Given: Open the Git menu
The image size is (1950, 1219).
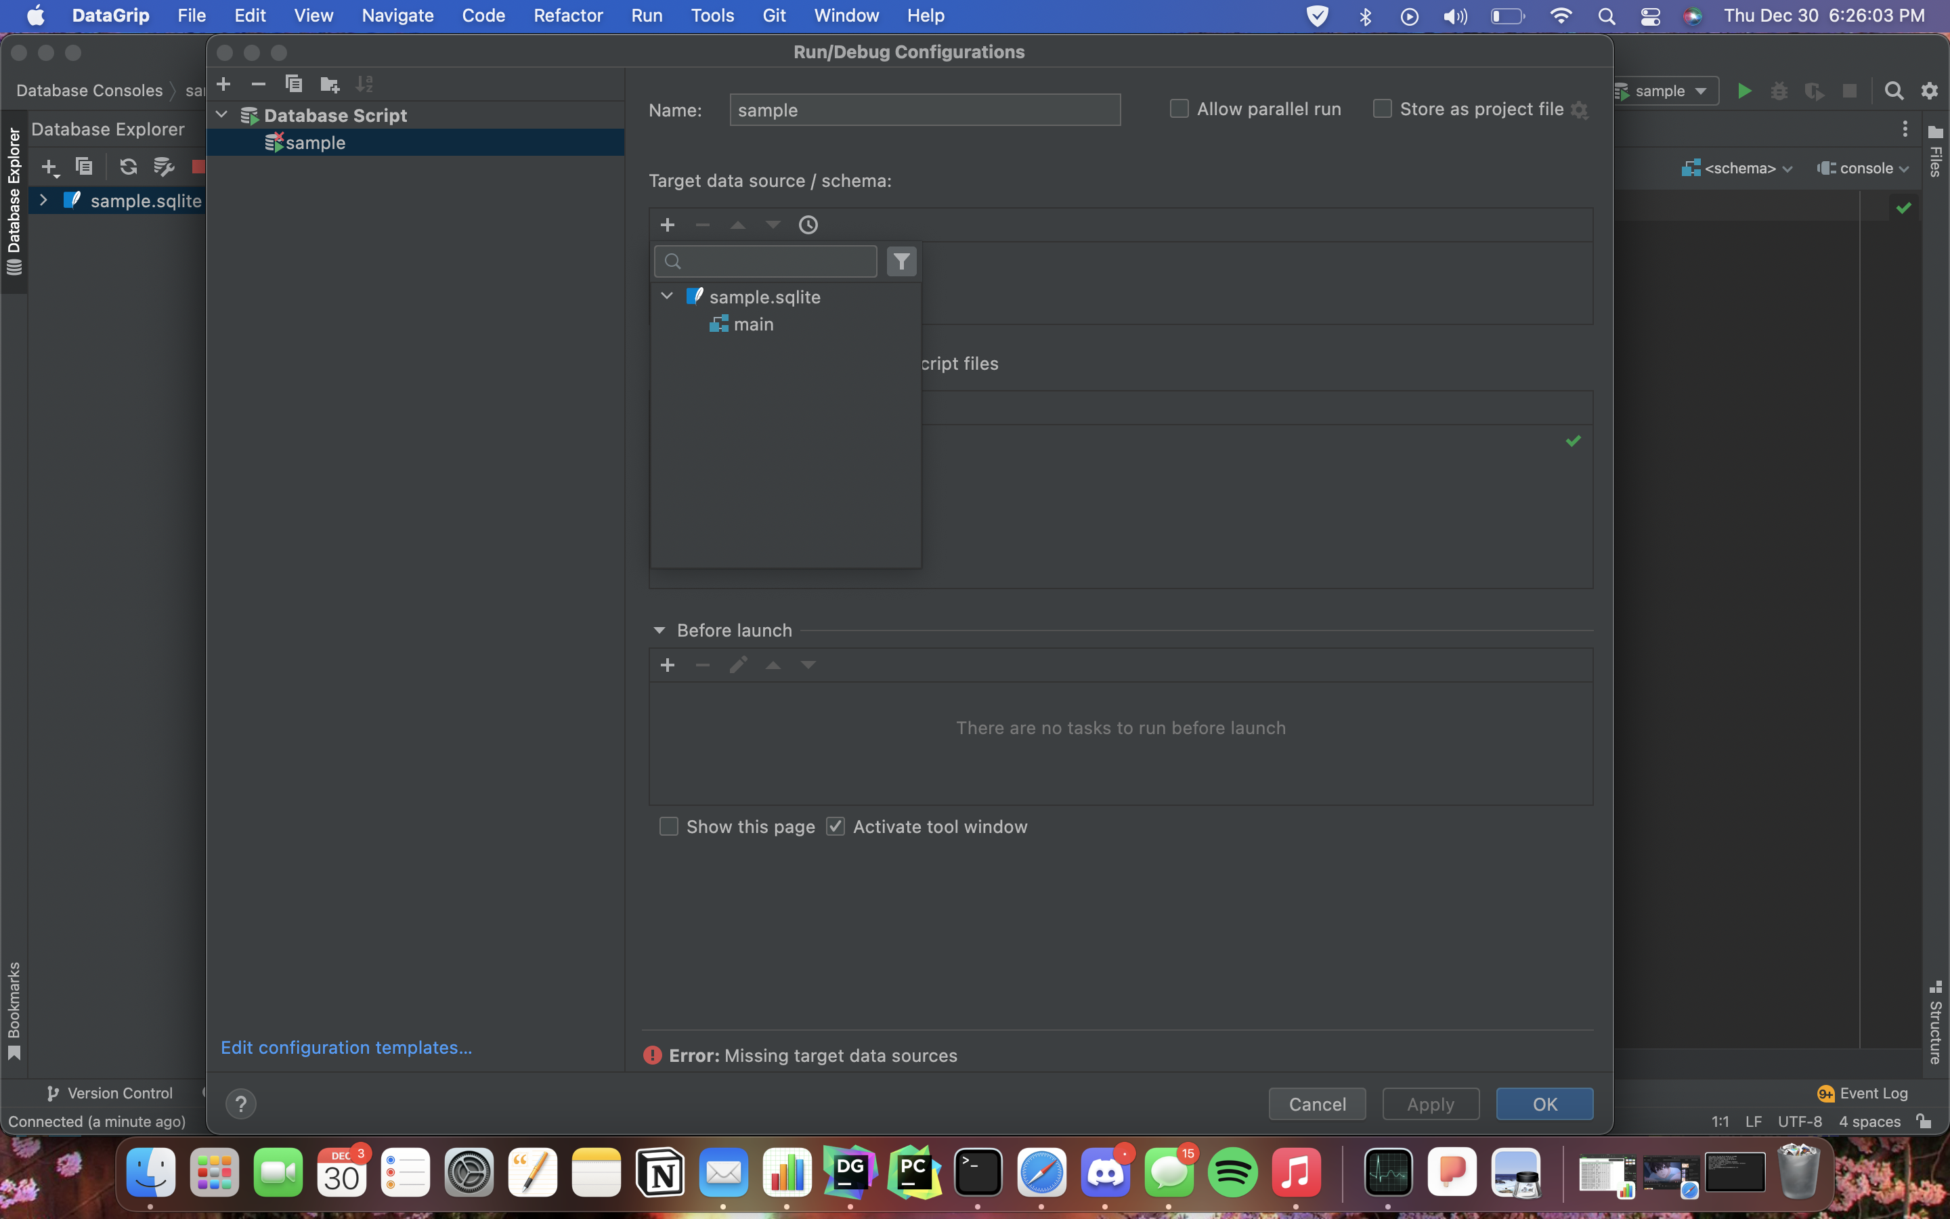Looking at the screenshot, I should 773,16.
